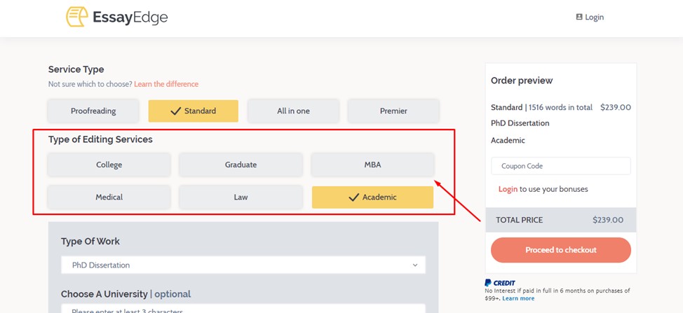The image size is (683, 313).
Task: Click into the Coupon Code field
Action: (560, 166)
